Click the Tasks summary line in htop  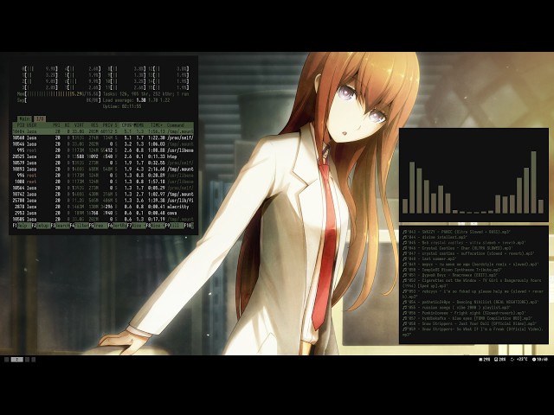(x=146, y=94)
